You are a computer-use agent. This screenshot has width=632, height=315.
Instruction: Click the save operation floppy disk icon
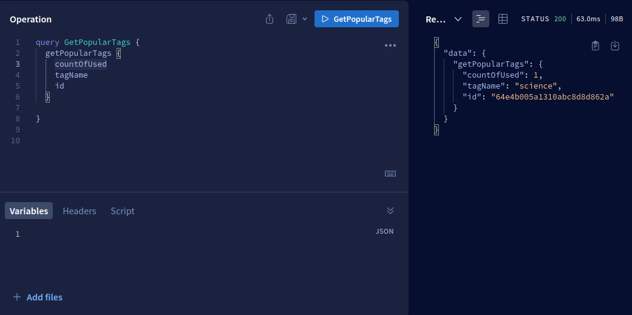[291, 19]
